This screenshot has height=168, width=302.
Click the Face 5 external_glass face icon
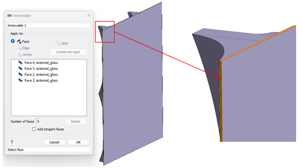(20, 68)
